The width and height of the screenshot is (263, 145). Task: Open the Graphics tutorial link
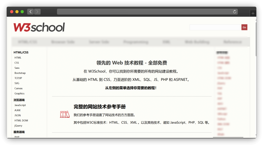(x=19, y=93)
